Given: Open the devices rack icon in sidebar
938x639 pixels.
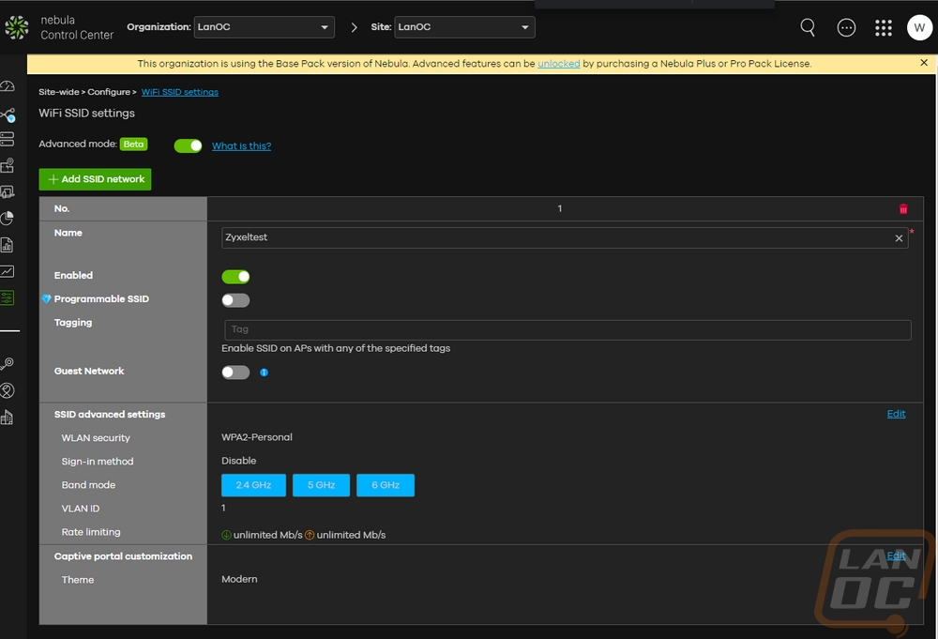Looking at the screenshot, I should pyautogui.click(x=8, y=140).
